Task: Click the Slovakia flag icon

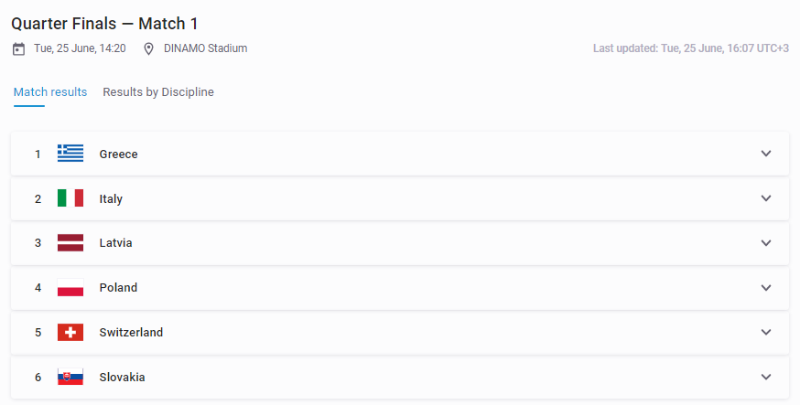Action: [x=70, y=377]
